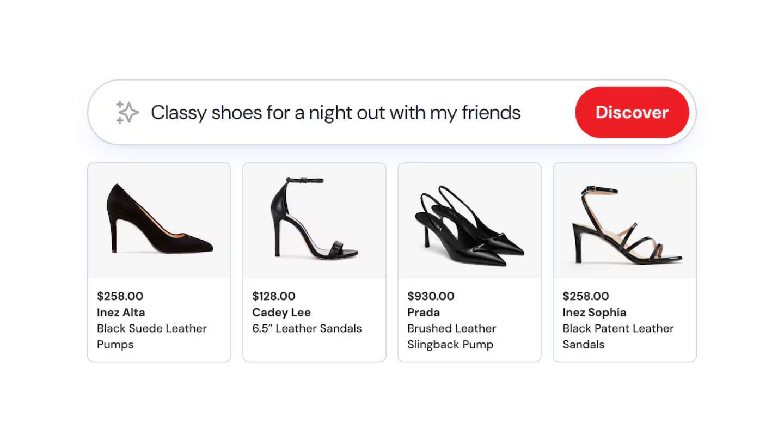This screenshot has width=784, height=441.
Task: Click the red Discover button
Action: [632, 112]
